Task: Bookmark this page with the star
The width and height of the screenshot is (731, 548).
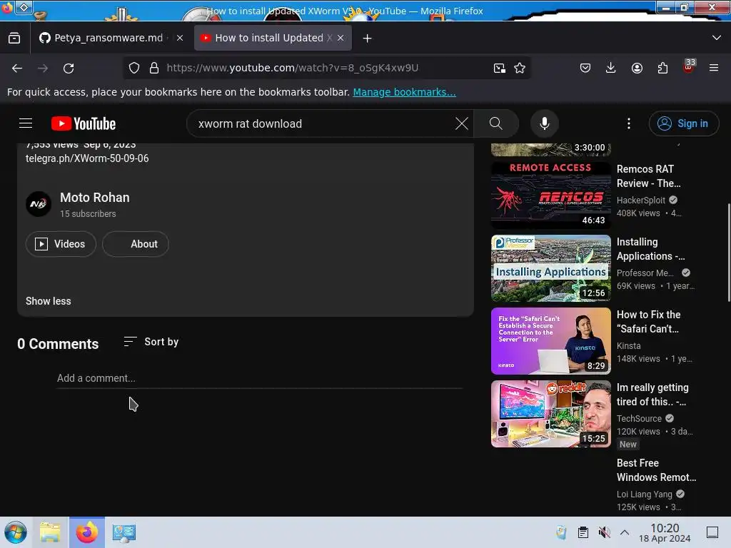Action: tap(520, 68)
